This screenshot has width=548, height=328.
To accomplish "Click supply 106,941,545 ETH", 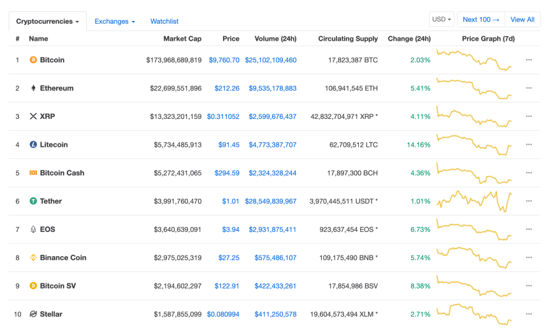I will (351, 88).
